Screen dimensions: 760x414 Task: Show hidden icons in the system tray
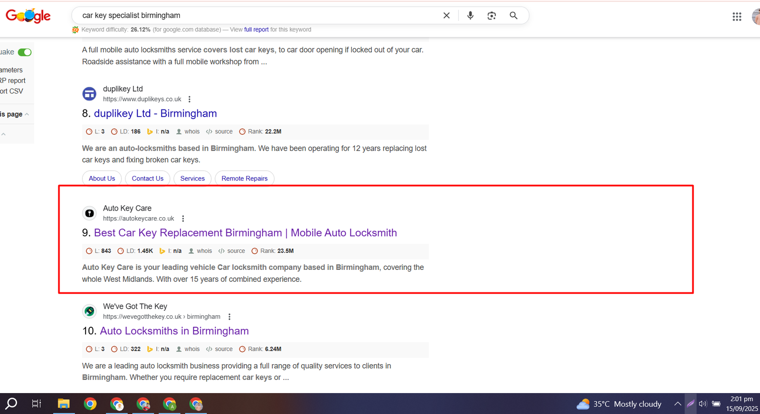677,404
